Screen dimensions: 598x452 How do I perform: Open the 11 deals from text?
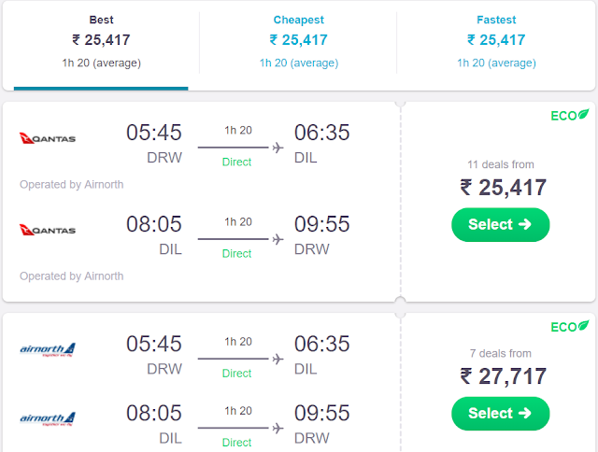(500, 164)
